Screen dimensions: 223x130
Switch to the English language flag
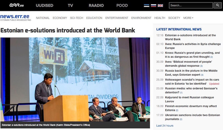tap(160, 6)
